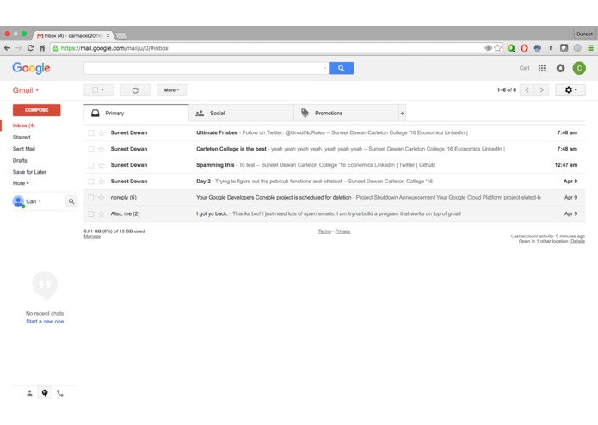Viewport: 598px width, 425px height.
Task: Open the Starred folder
Action: pyautogui.click(x=22, y=137)
